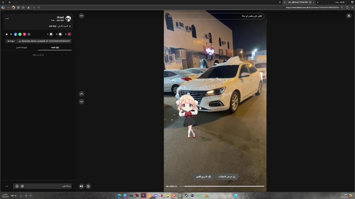Image resolution: width=355 pixels, height=199 pixels.
Task: Insert a mention with the @ icon
Action: tap(22, 186)
